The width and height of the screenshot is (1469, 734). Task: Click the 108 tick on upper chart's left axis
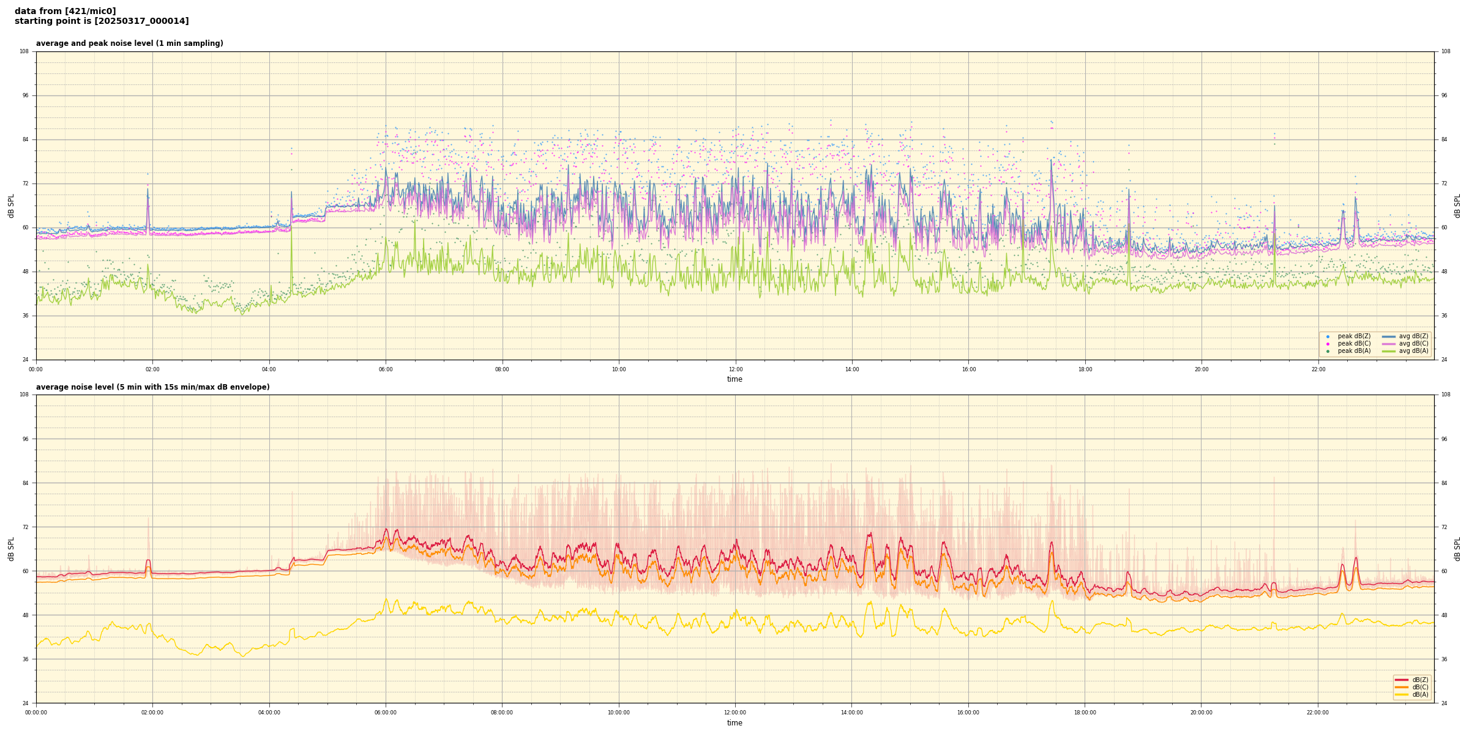coord(24,51)
